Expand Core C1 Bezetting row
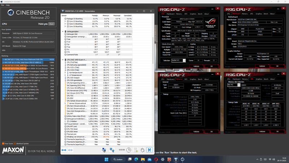Viewport: 289px width, 163px height. [65, 24]
